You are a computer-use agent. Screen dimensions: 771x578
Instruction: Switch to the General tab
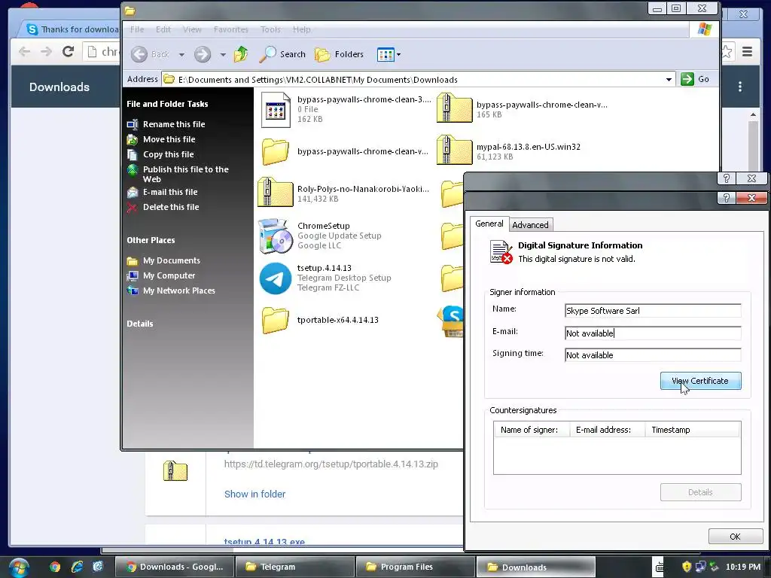coord(489,224)
